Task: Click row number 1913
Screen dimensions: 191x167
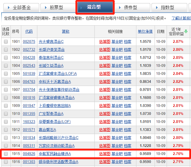Action: point(16,138)
